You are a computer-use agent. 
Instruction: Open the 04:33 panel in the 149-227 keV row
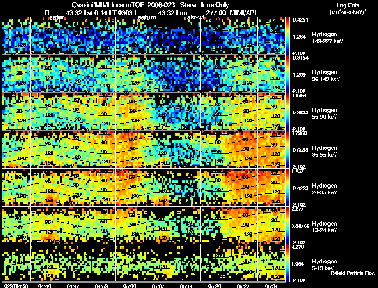[16, 36]
